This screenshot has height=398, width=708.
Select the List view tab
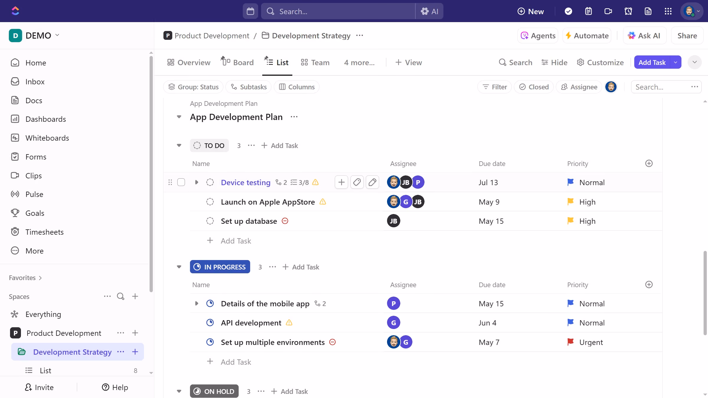pos(277,63)
